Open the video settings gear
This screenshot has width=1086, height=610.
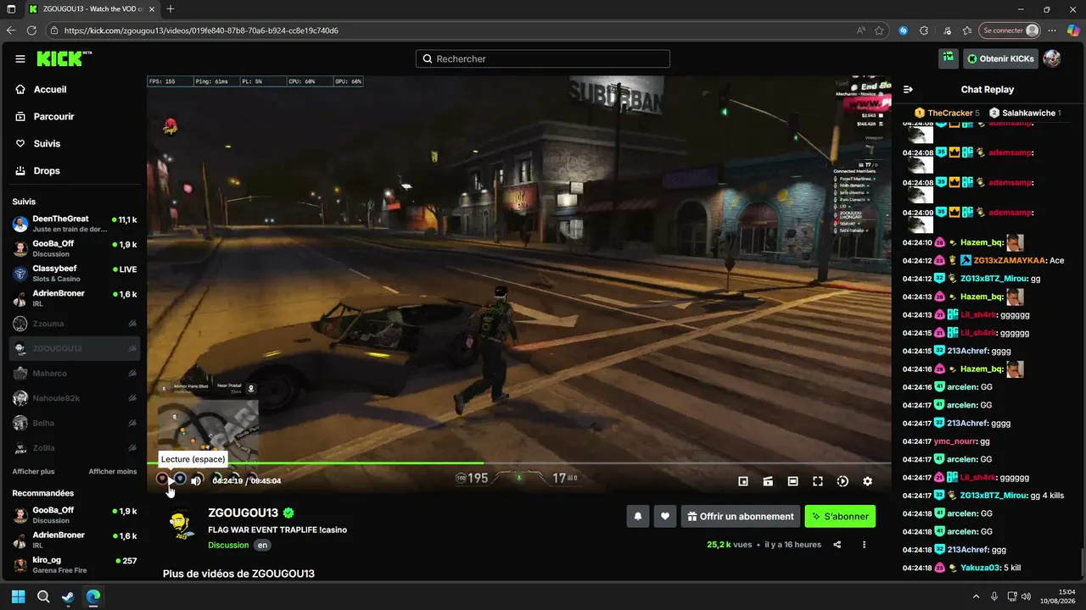point(867,481)
